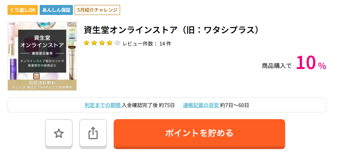Click the fifth gray rating star

click(x=117, y=43)
